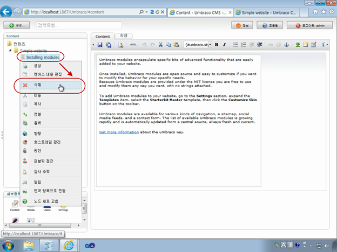Click the browser refresh icon

(157, 12)
